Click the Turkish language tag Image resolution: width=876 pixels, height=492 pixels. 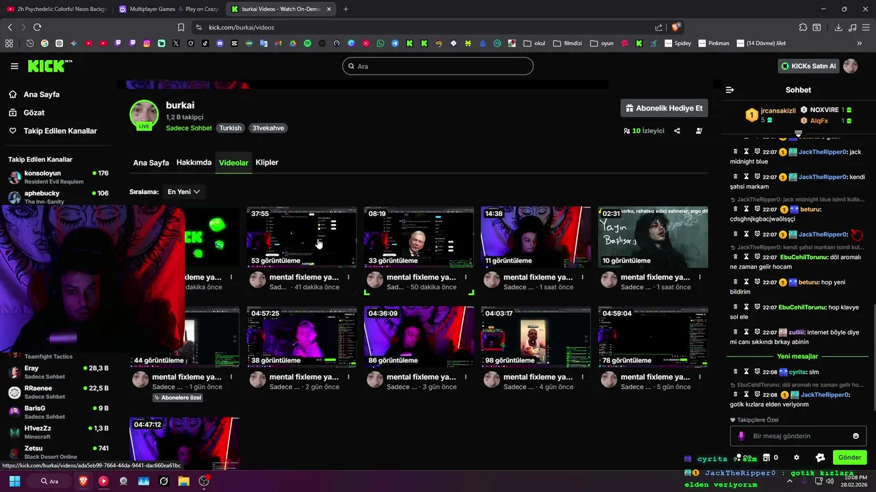coord(230,128)
